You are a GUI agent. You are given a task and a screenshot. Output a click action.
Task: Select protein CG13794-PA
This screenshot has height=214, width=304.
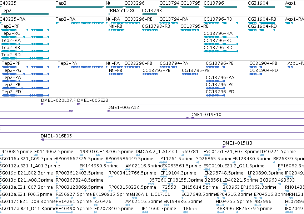169,67
